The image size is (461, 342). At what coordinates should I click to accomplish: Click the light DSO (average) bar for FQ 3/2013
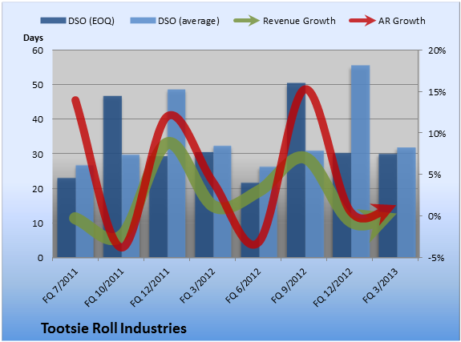tap(406, 203)
